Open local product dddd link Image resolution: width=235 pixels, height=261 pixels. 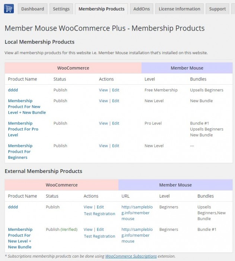(13, 90)
